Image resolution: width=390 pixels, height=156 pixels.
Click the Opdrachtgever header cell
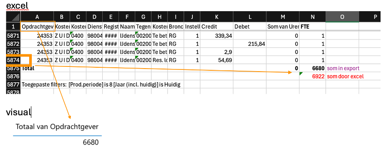[x=37, y=26]
